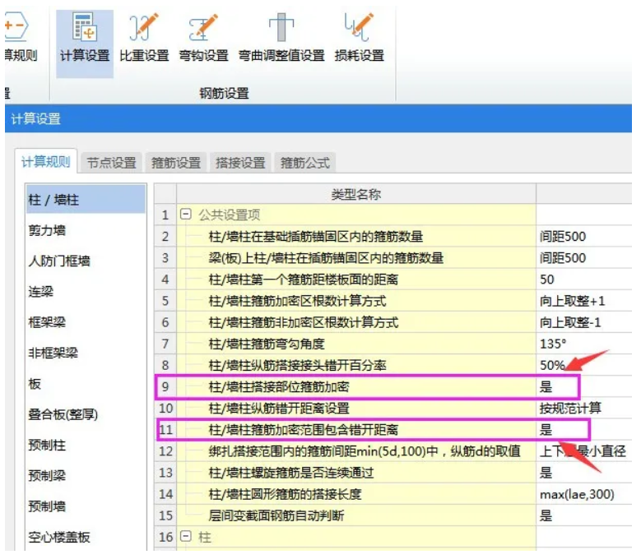Switch to 节点设置 tab

click(112, 163)
